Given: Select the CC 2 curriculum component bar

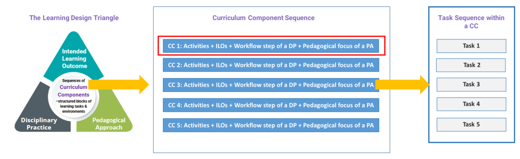Looking at the screenshot, I should tap(271, 65).
